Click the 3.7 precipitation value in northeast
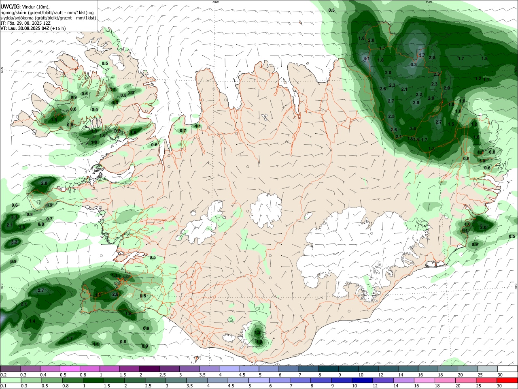This screenshot has height=389, width=518. coord(422,55)
